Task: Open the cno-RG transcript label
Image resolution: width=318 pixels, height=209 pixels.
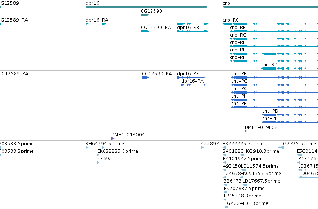Action: pos(238,35)
